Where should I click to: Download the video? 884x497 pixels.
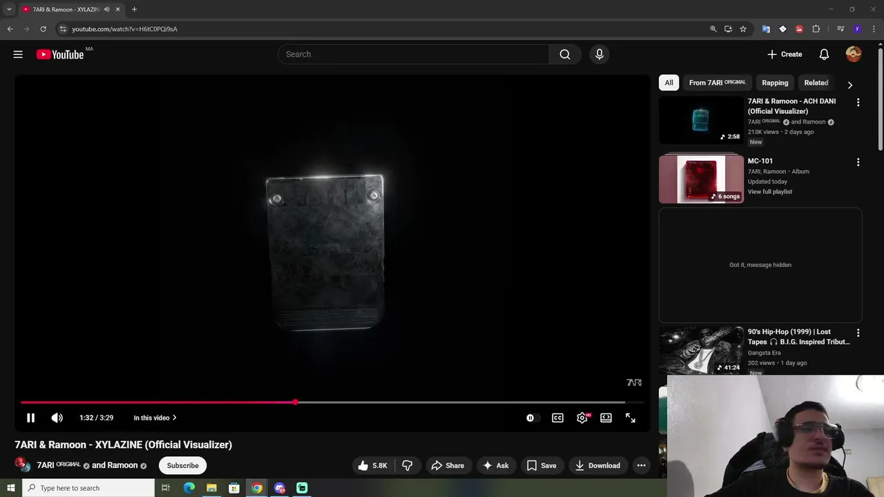[x=597, y=465]
